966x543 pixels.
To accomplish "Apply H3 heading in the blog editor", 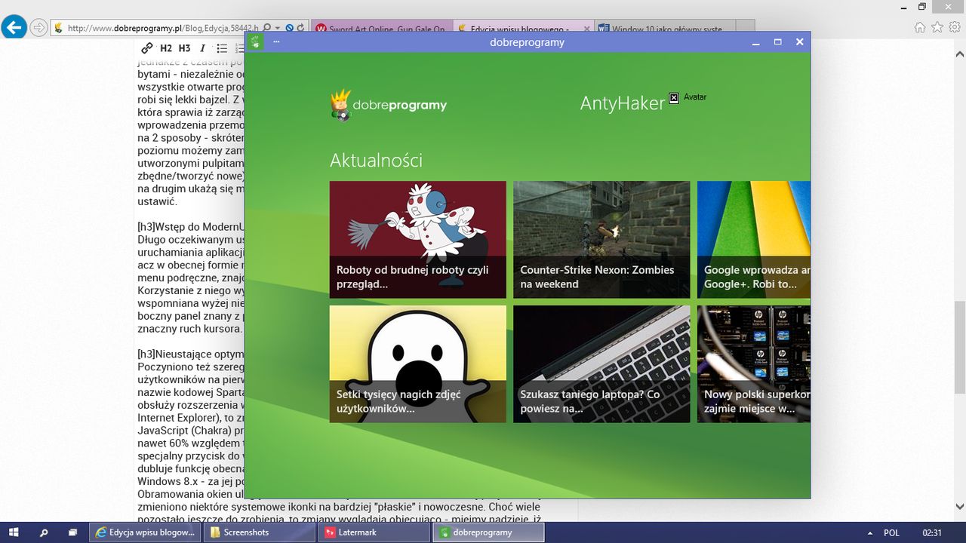I will click(185, 48).
